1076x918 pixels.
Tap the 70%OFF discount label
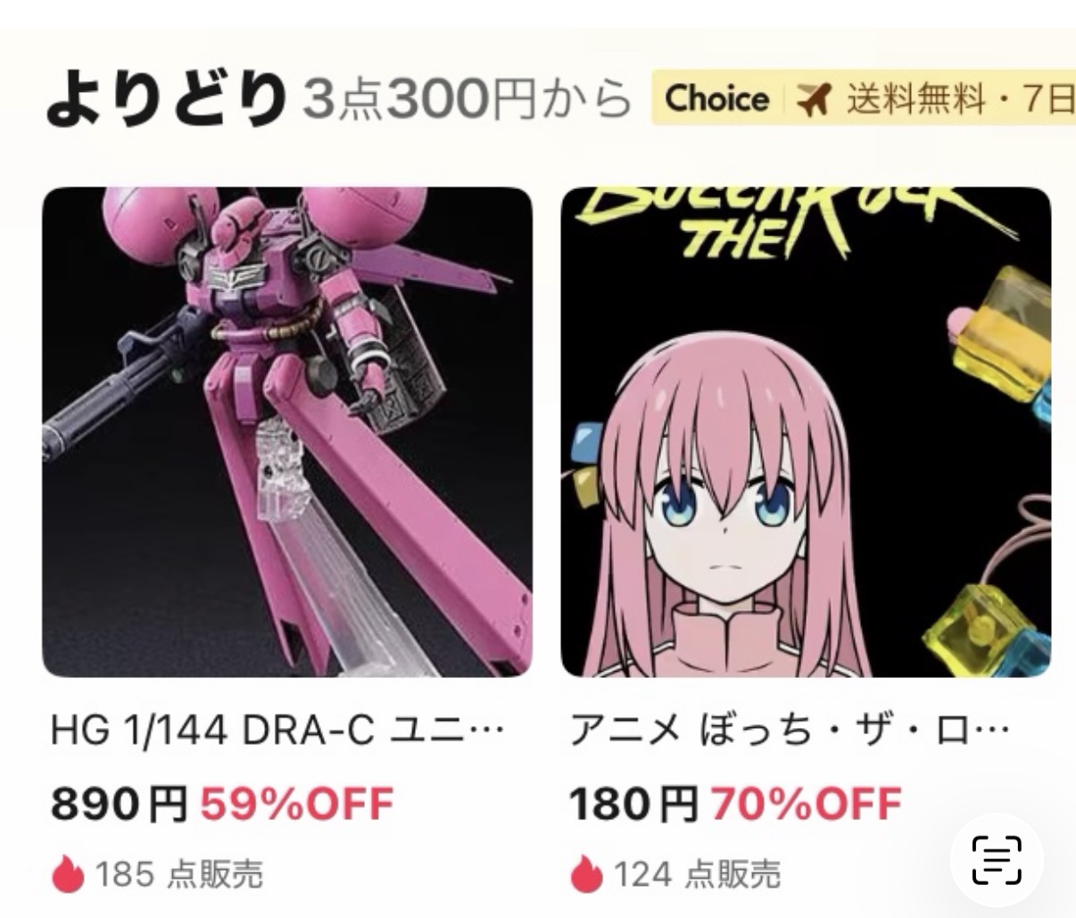point(807,803)
